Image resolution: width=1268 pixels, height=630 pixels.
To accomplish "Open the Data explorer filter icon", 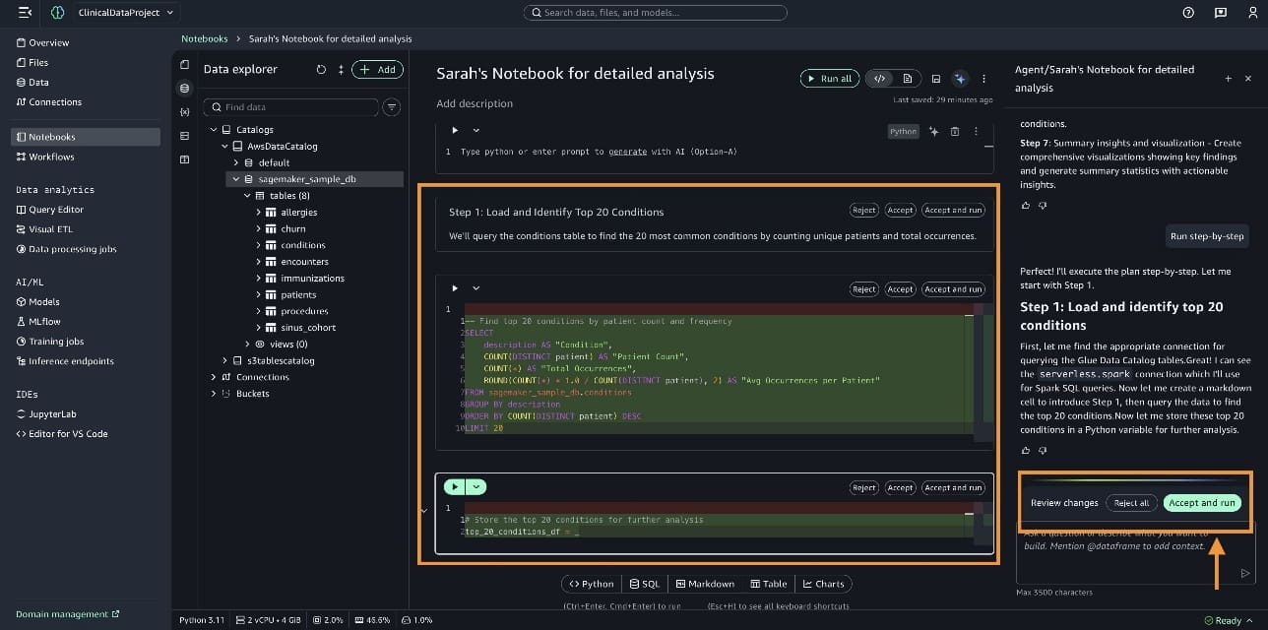I will pyautogui.click(x=391, y=107).
